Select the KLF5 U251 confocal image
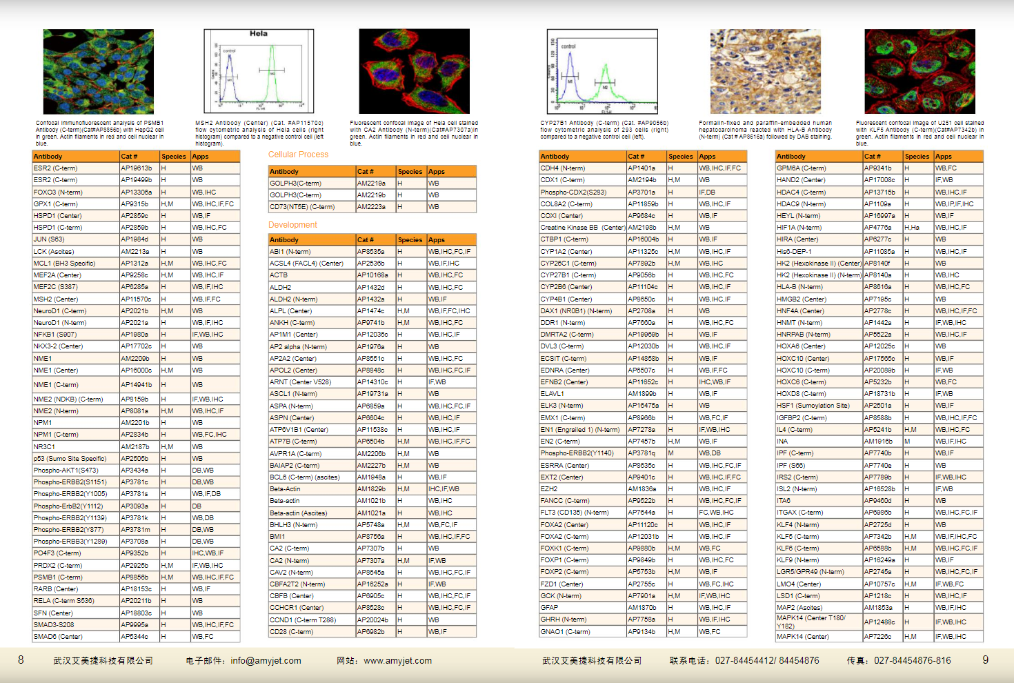1014x683 pixels. (x=919, y=71)
